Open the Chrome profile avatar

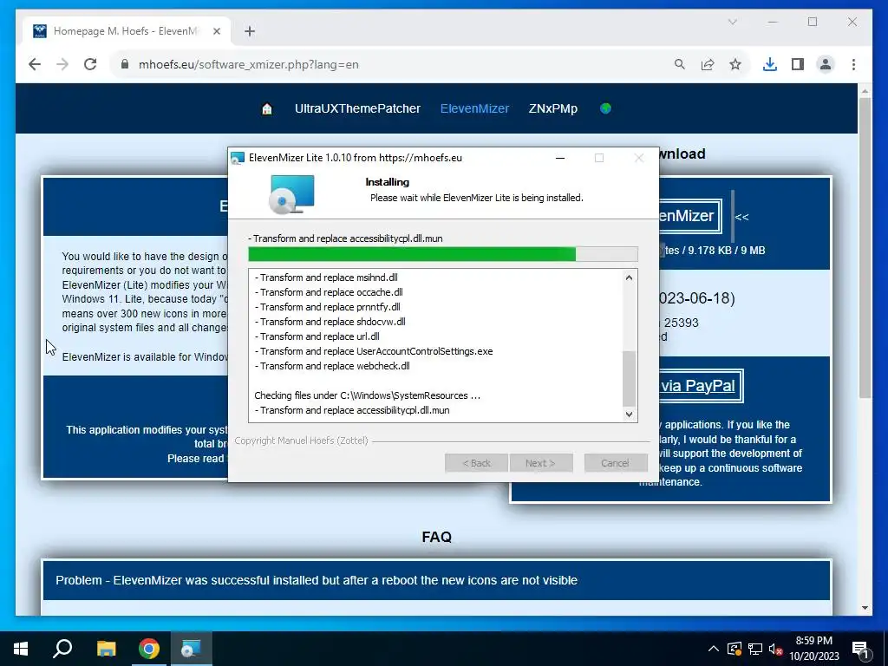click(x=826, y=64)
